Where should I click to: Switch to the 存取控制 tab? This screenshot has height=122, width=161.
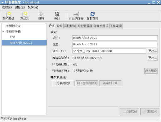click(70, 26)
